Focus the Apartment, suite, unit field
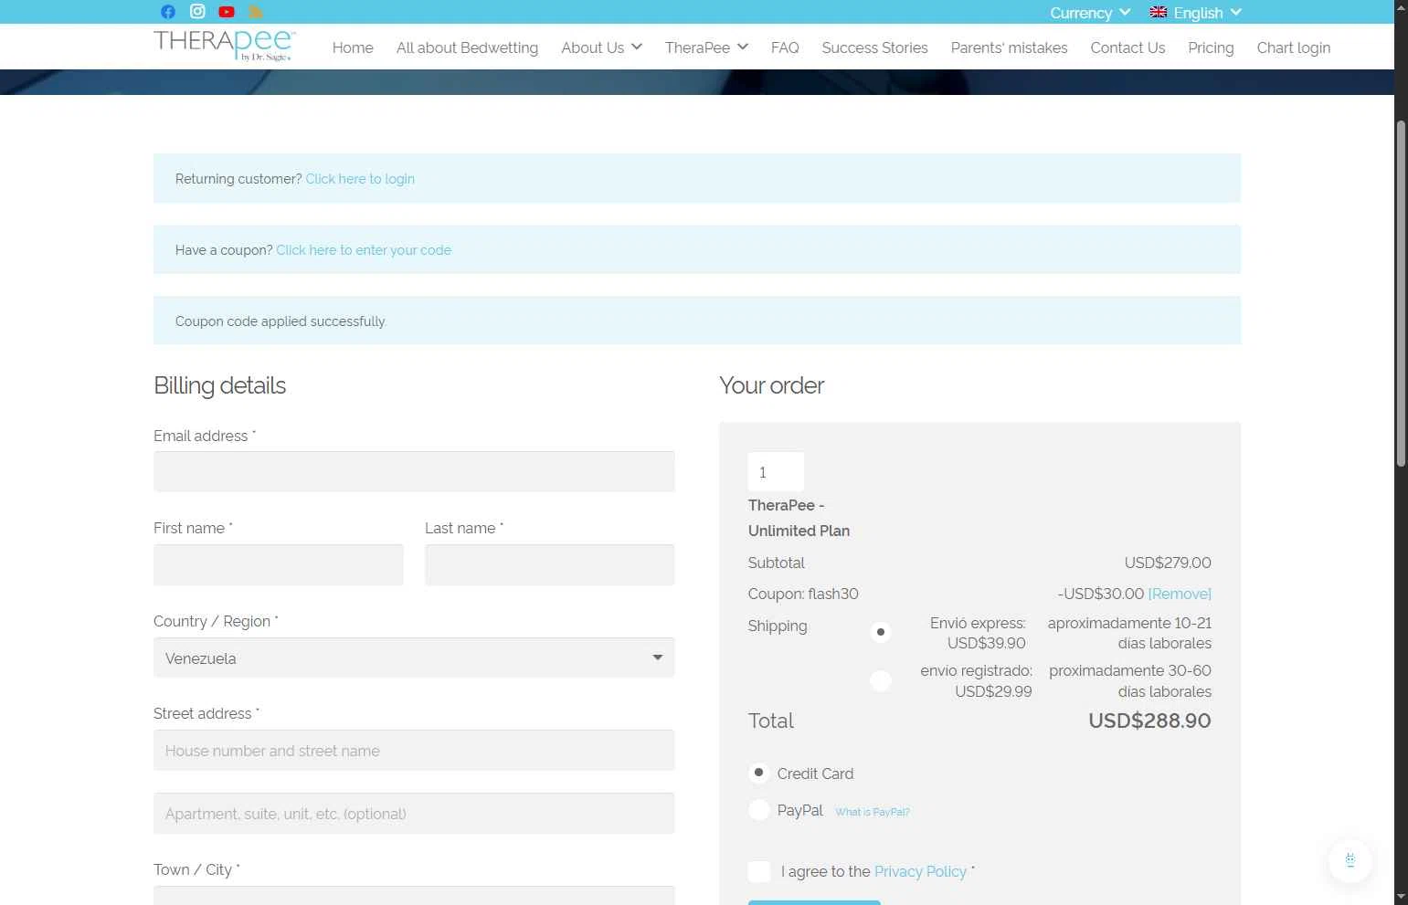The height and width of the screenshot is (905, 1408). coord(414,813)
